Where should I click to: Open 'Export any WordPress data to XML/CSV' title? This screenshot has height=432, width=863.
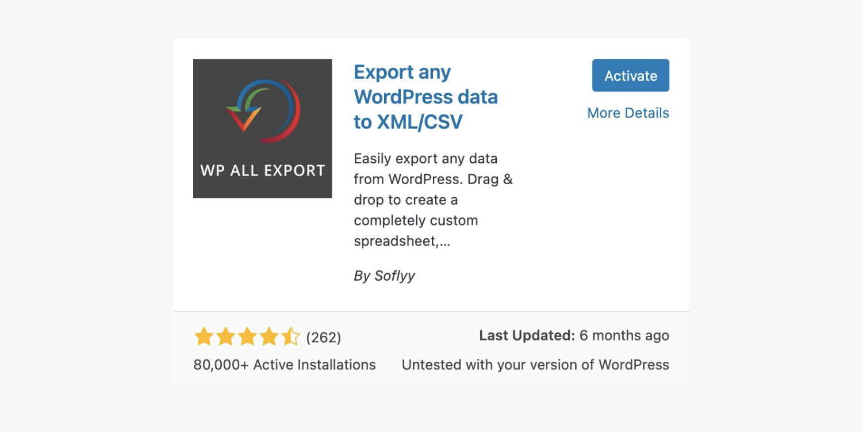pos(425,97)
